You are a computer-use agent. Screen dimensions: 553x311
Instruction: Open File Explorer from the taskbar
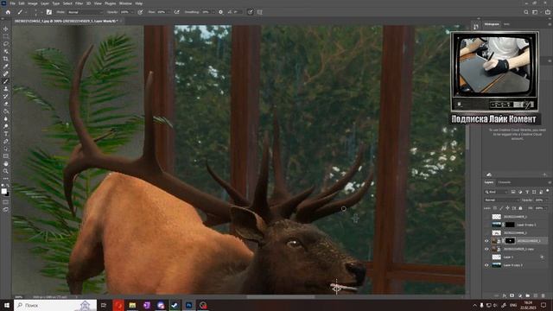pyautogui.click(x=132, y=305)
